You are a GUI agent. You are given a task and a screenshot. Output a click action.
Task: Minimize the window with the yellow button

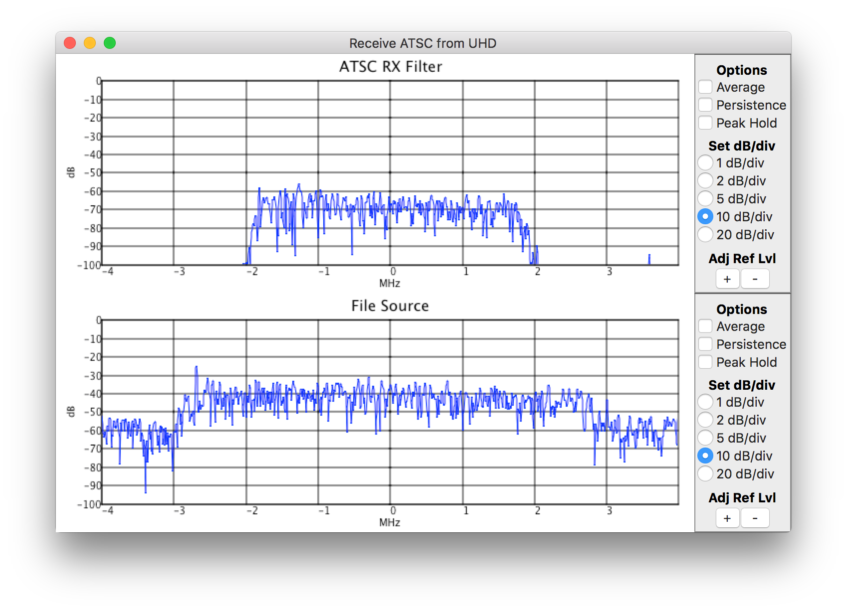coord(90,43)
